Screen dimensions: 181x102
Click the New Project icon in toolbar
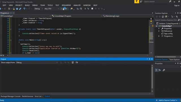click(9, 9)
